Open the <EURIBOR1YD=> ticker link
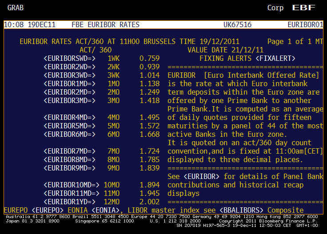 click(70, 202)
